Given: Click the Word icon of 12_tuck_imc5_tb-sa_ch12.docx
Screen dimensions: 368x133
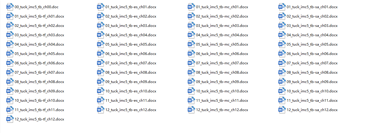Looking at the screenshot, I should pyautogui.click(x=282, y=110).
